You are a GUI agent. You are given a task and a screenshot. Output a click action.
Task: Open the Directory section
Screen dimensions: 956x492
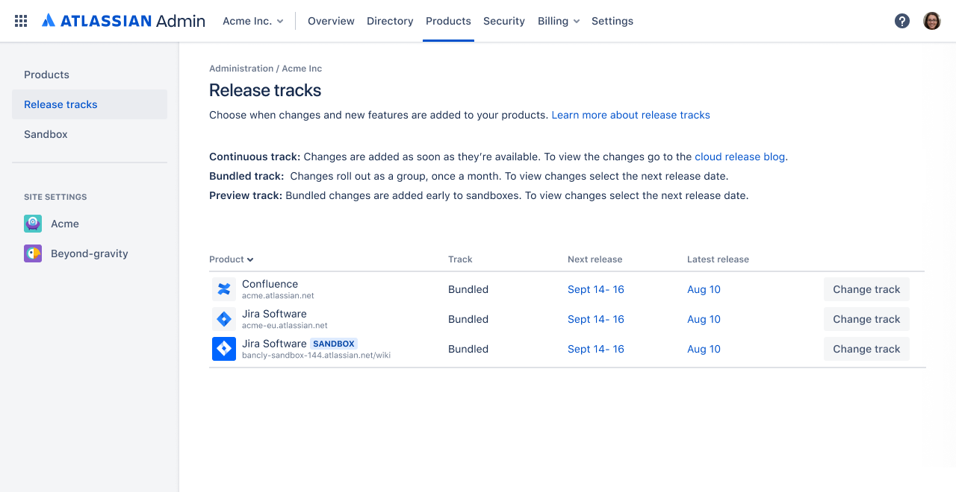click(x=390, y=21)
